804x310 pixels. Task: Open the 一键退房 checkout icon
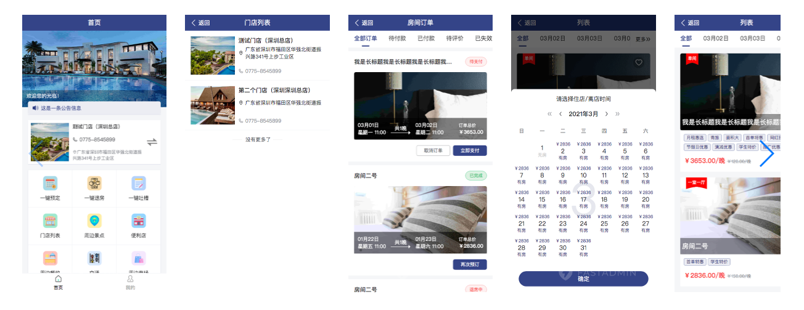pyautogui.click(x=94, y=184)
